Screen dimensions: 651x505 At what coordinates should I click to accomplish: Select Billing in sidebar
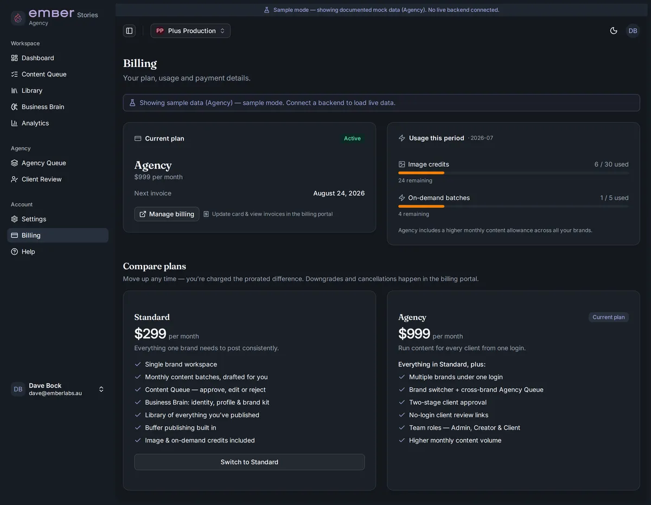(x=58, y=235)
